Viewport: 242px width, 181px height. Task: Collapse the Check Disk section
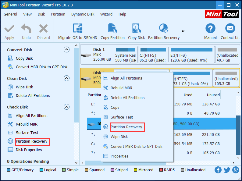[66, 107]
